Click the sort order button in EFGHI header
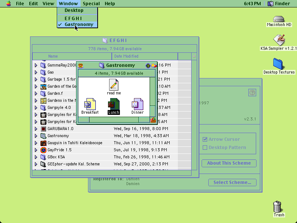This screenshot has width=297, height=223. point(194,56)
